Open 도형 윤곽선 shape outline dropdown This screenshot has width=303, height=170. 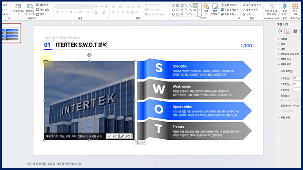(230, 9)
